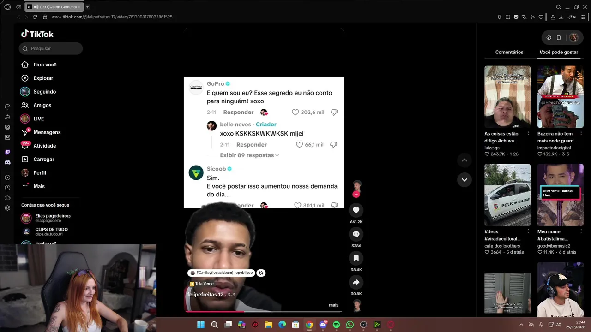Viewport: 591px width, 332px height.
Task: Toggle the microphone tray icon
Action: tap(541, 325)
